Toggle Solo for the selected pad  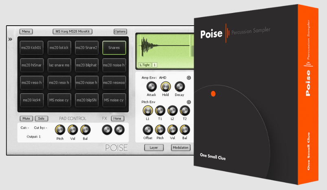(41, 118)
